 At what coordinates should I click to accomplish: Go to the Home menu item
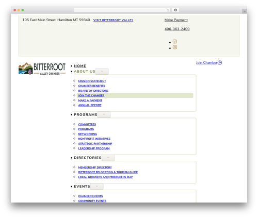coord(80,66)
